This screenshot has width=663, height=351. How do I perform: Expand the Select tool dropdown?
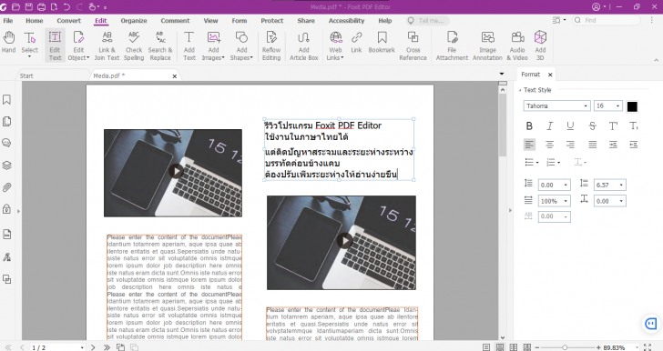point(29,56)
